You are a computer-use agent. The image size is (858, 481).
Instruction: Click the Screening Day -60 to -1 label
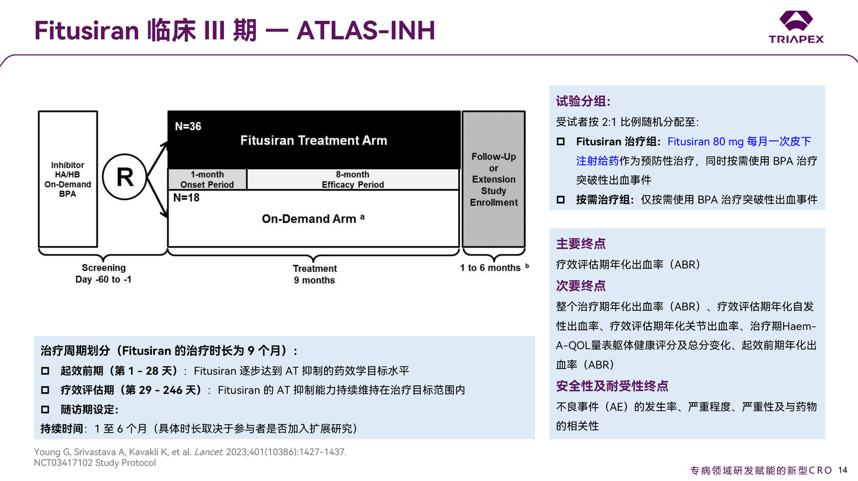[x=103, y=273]
